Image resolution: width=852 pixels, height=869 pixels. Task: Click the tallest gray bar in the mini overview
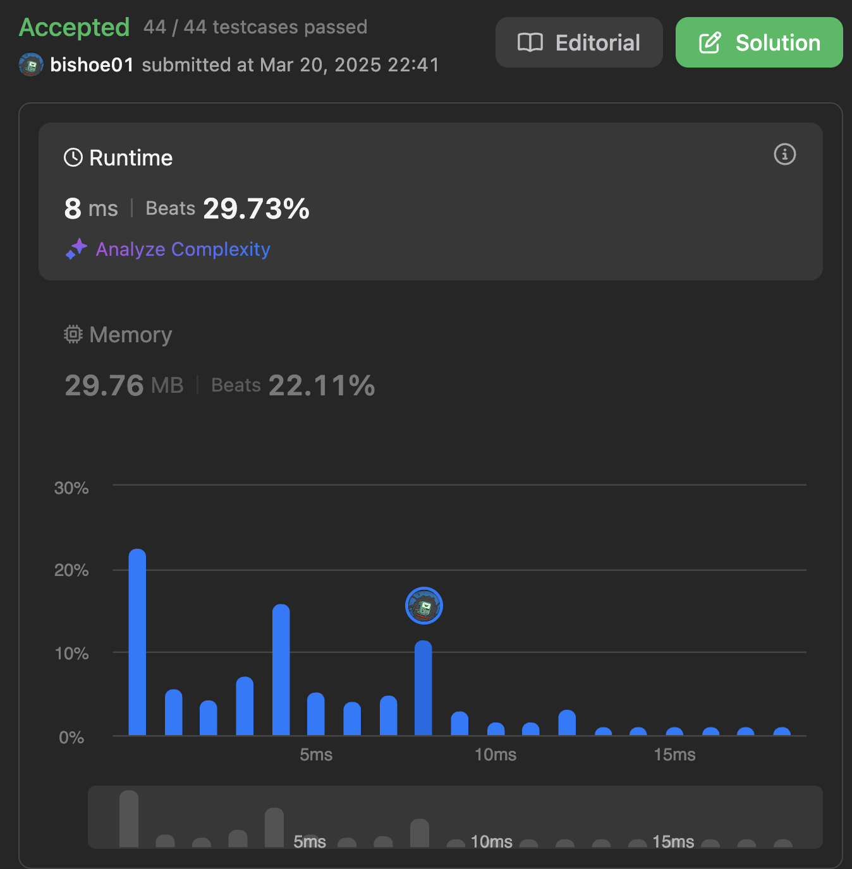pyautogui.click(x=129, y=818)
